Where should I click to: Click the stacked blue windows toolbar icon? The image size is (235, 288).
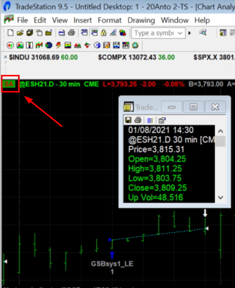[84, 33]
